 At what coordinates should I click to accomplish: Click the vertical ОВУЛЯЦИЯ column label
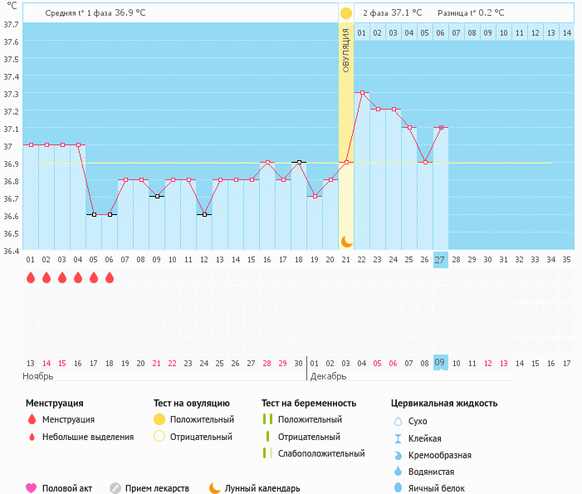(x=346, y=50)
